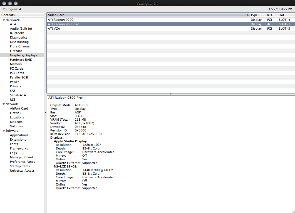Open Disc Burning information
The image size is (295, 213).
(x=19, y=42)
